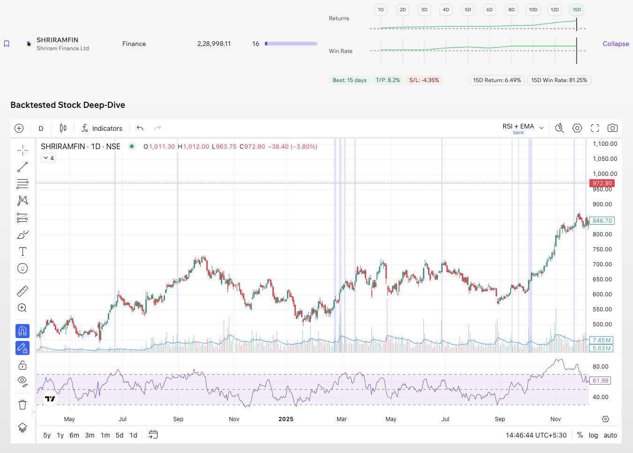Select the crosshair cursor tool

[x=23, y=150]
